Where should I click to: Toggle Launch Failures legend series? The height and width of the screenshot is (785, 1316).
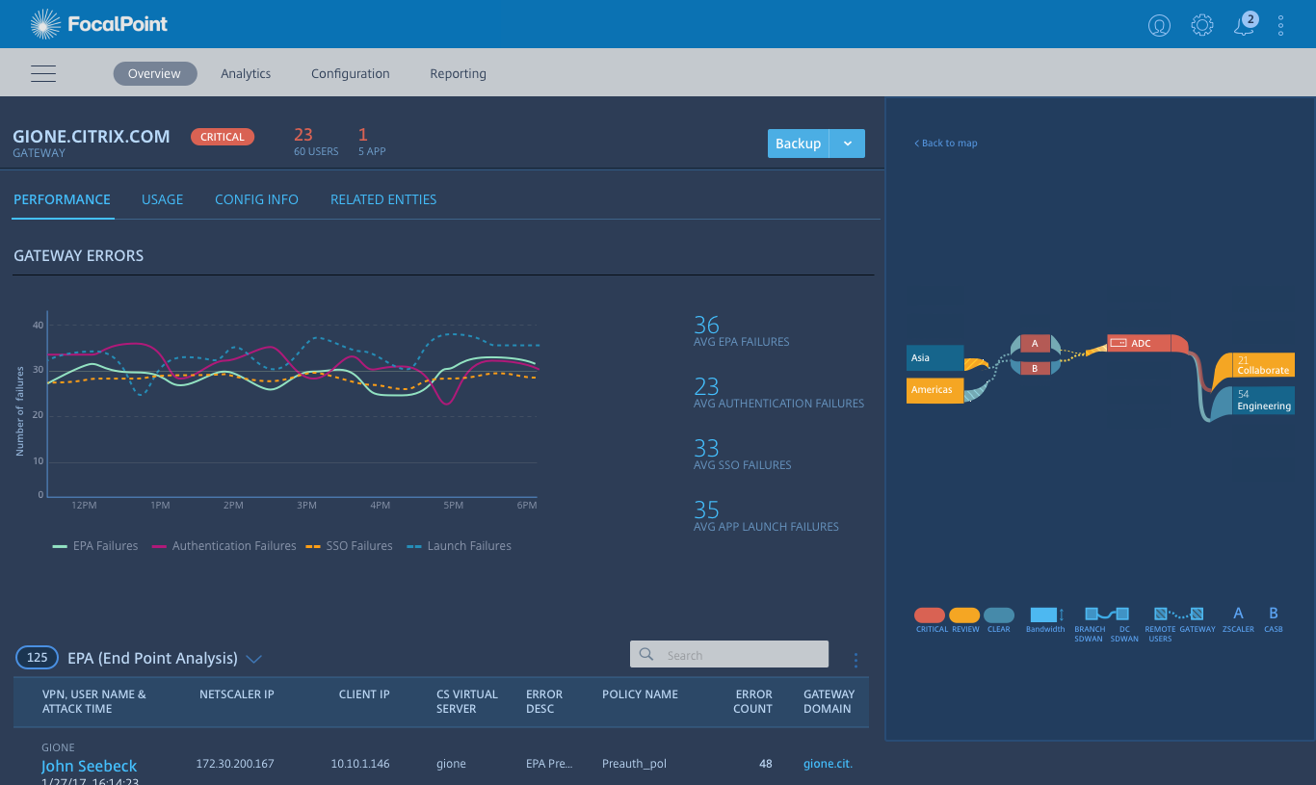click(x=459, y=546)
